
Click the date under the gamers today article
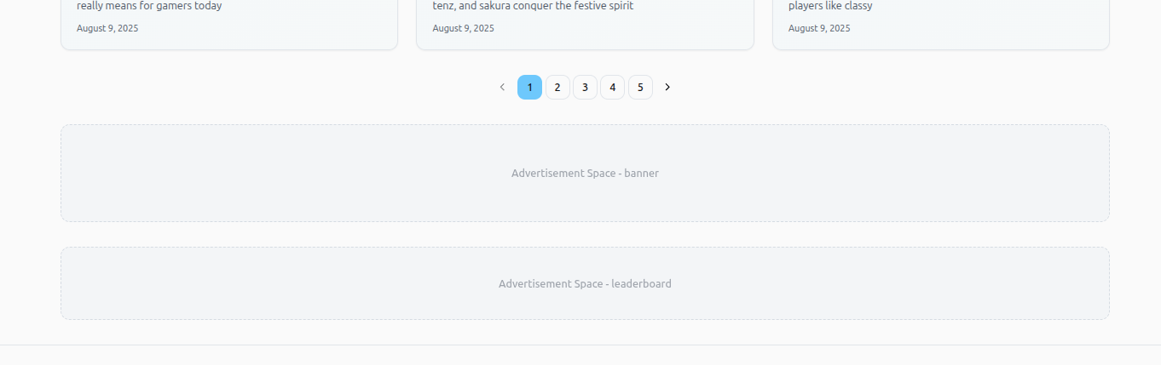point(107,28)
